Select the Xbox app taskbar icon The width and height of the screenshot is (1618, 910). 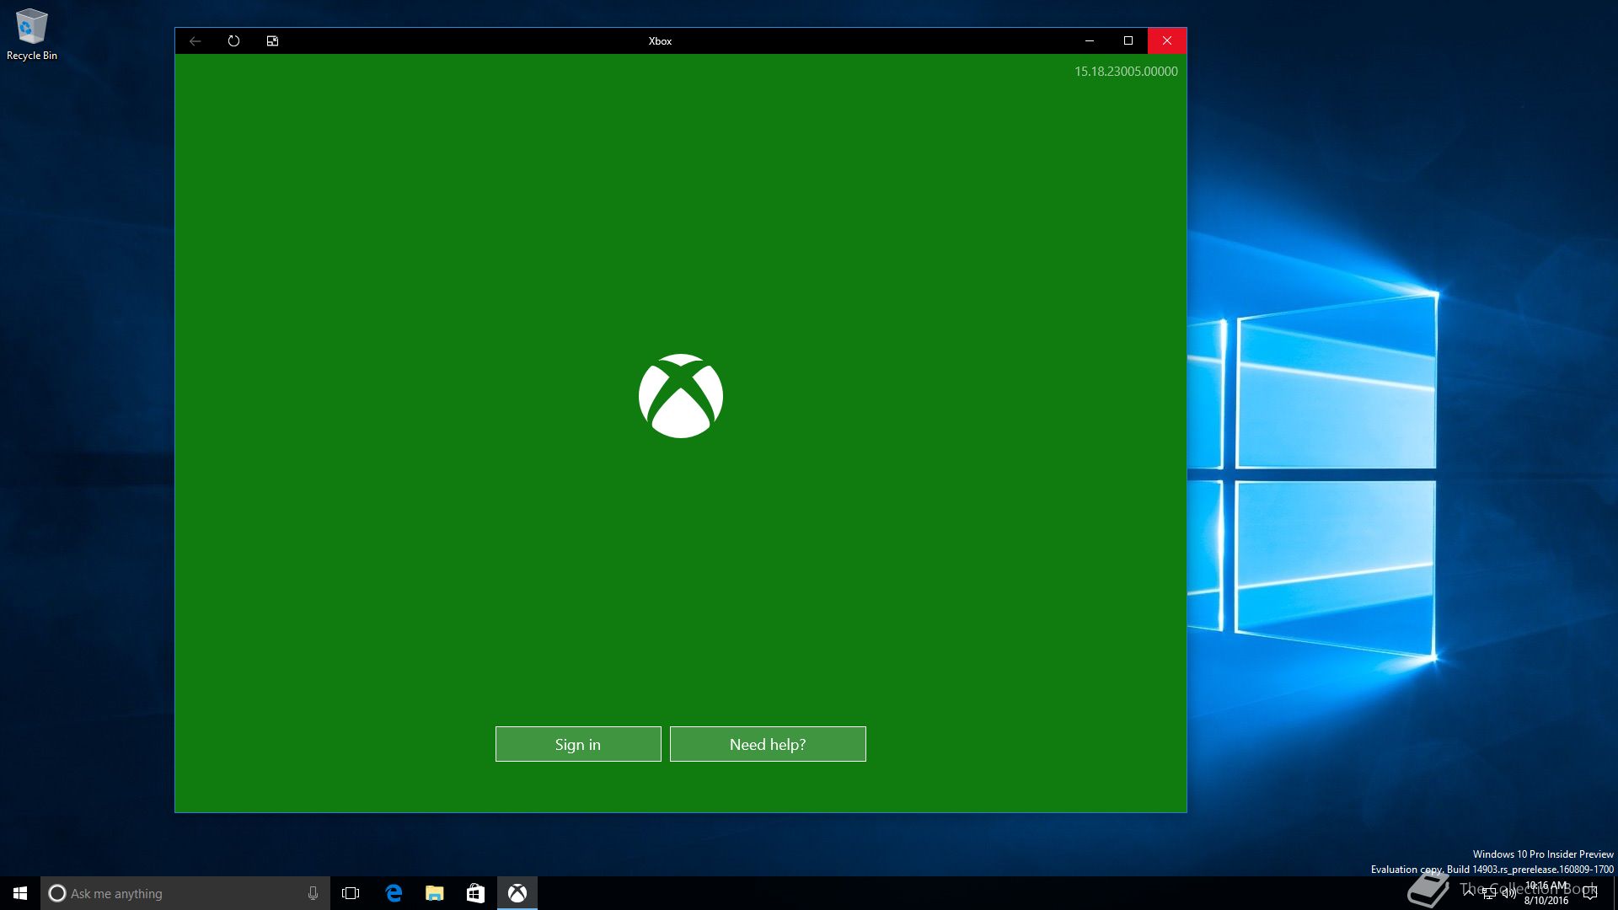pyautogui.click(x=517, y=893)
